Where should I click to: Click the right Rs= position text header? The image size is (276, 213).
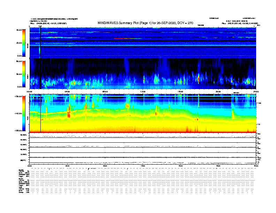tap(240, 23)
